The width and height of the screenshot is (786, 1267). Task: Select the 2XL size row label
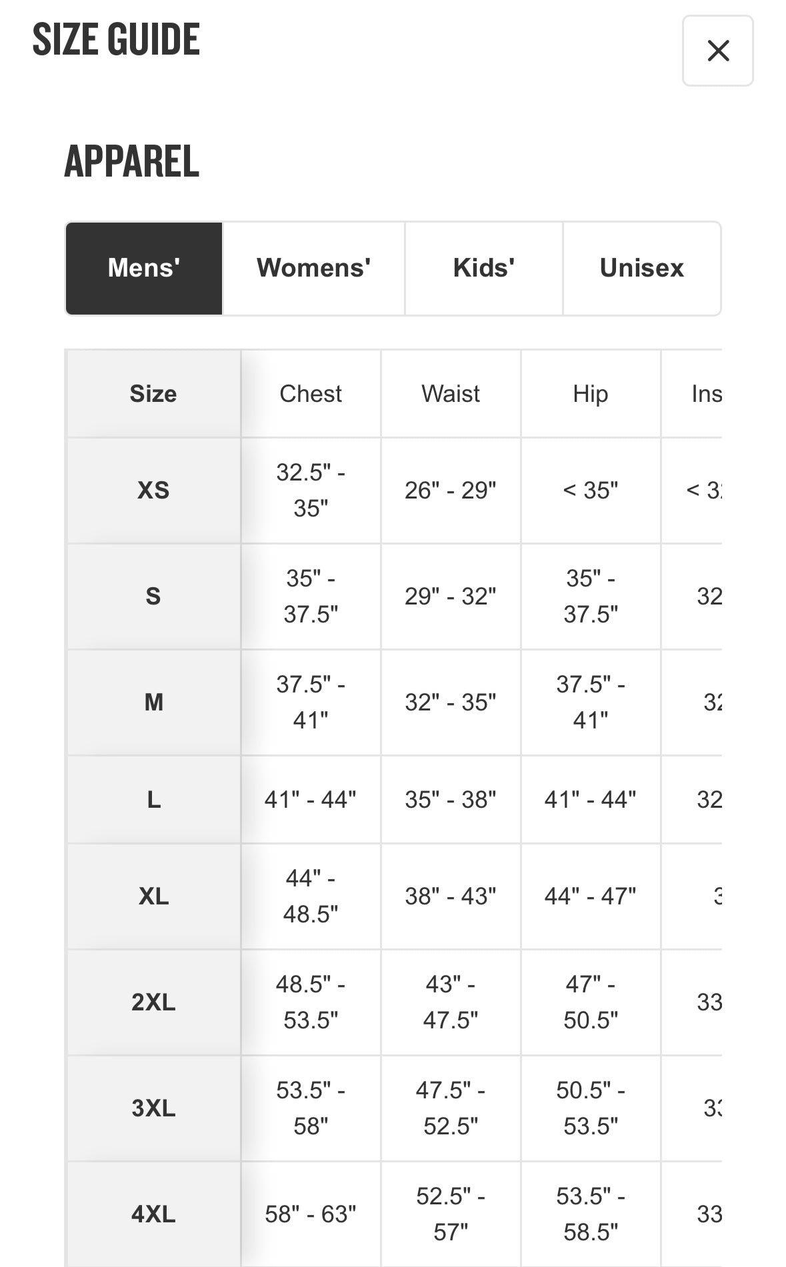point(153,1002)
